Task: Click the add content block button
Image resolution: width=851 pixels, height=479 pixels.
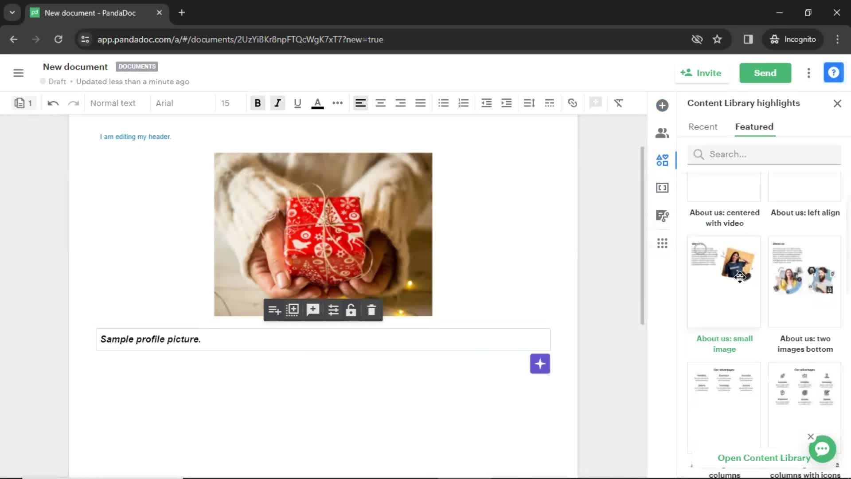Action: click(x=539, y=363)
